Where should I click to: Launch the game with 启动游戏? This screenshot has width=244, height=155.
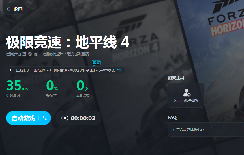[23, 118]
